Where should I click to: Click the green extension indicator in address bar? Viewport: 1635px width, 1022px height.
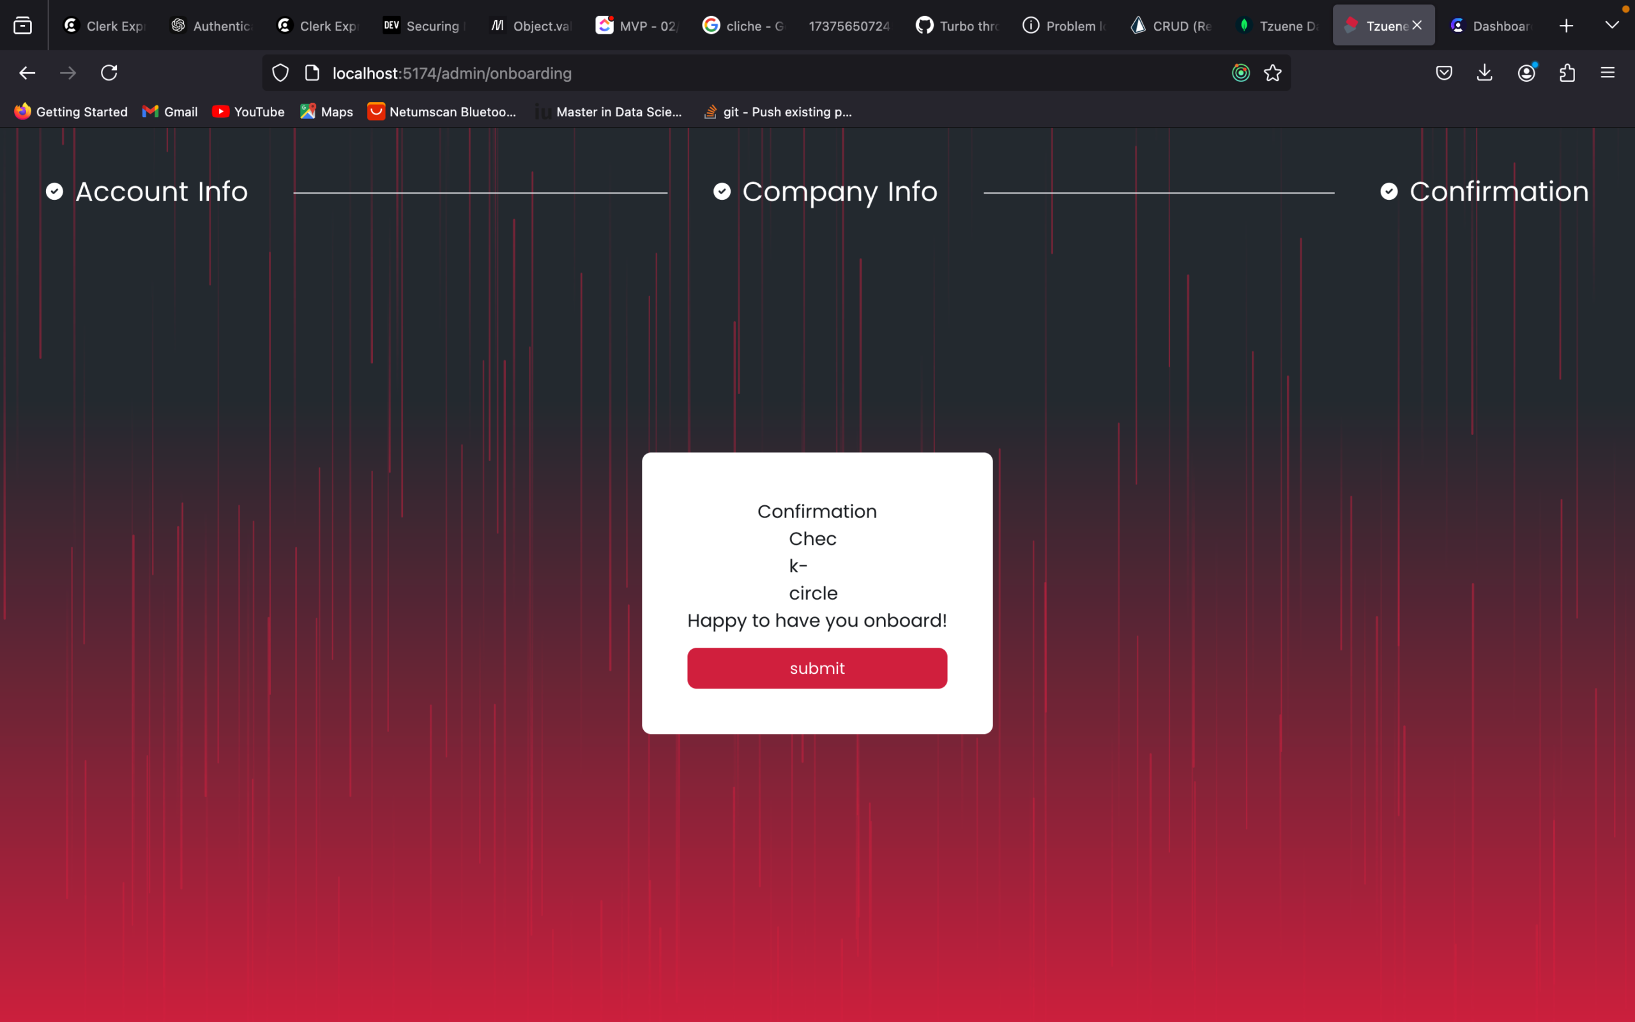tap(1240, 73)
